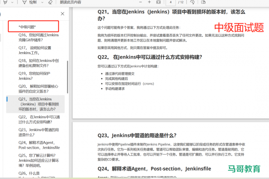Select the eraser tool

[50, 2]
